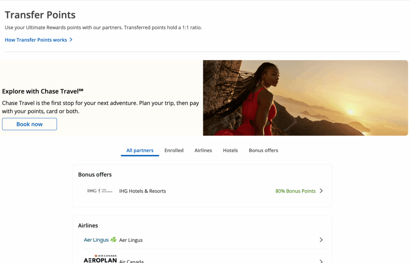Open the Hotels tab

[230, 150]
